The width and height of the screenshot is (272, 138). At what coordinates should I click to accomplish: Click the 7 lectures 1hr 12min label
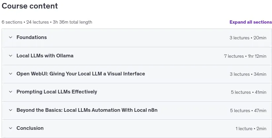click(245, 56)
